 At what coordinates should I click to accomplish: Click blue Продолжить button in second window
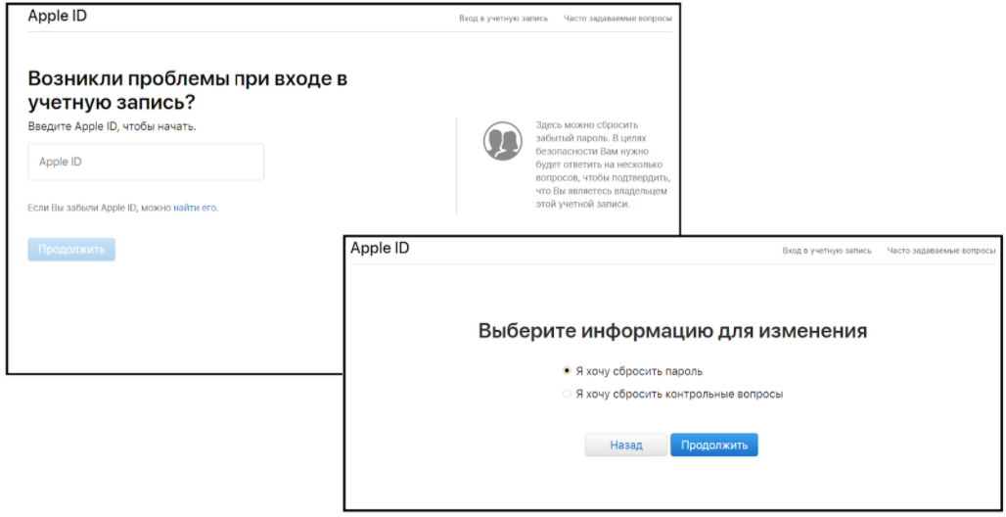click(x=714, y=445)
